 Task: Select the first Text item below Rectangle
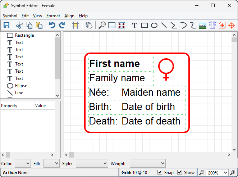15,42
